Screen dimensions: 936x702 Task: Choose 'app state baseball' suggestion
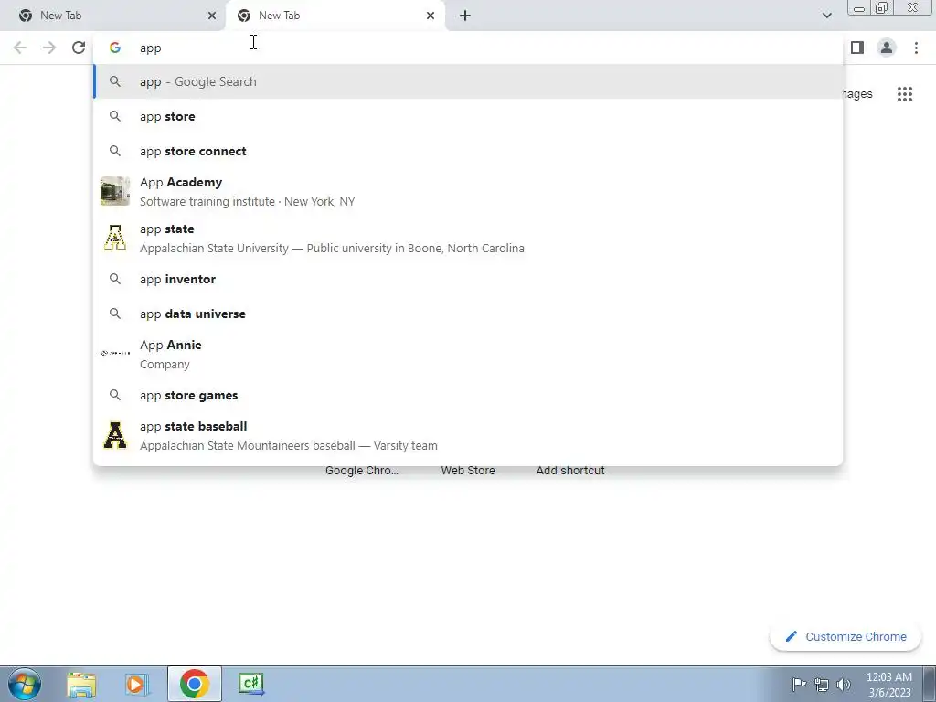click(468, 436)
